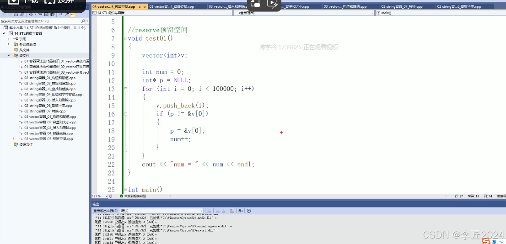The height and width of the screenshot is (244, 506).
Task: Toggle the pin on the active editor tab
Action: click(x=140, y=7)
